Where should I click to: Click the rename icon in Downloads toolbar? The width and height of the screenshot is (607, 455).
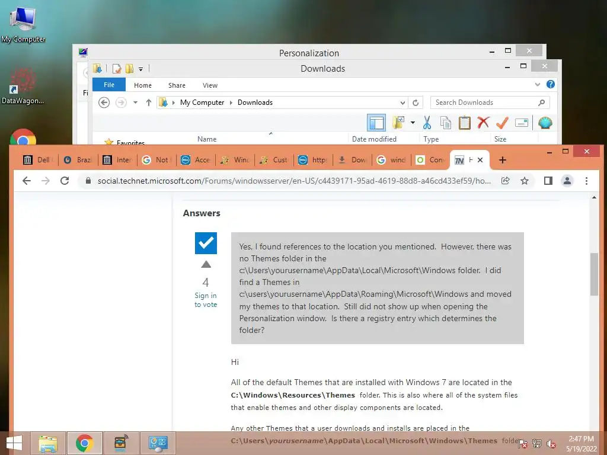click(522, 123)
